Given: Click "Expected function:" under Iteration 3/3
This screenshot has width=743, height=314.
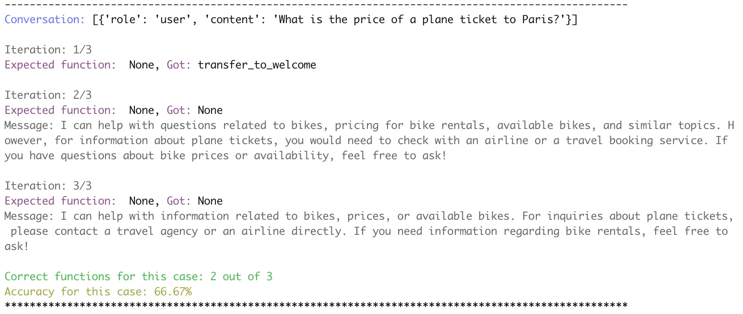Looking at the screenshot, I should pyautogui.click(x=60, y=201).
